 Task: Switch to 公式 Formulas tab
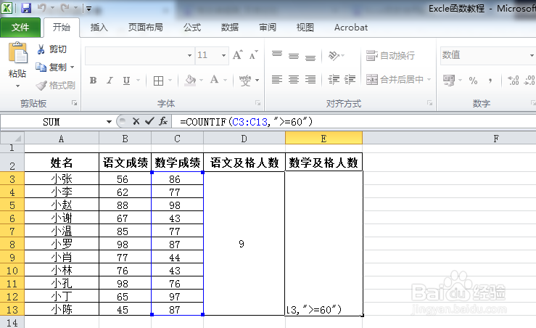(191, 28)
